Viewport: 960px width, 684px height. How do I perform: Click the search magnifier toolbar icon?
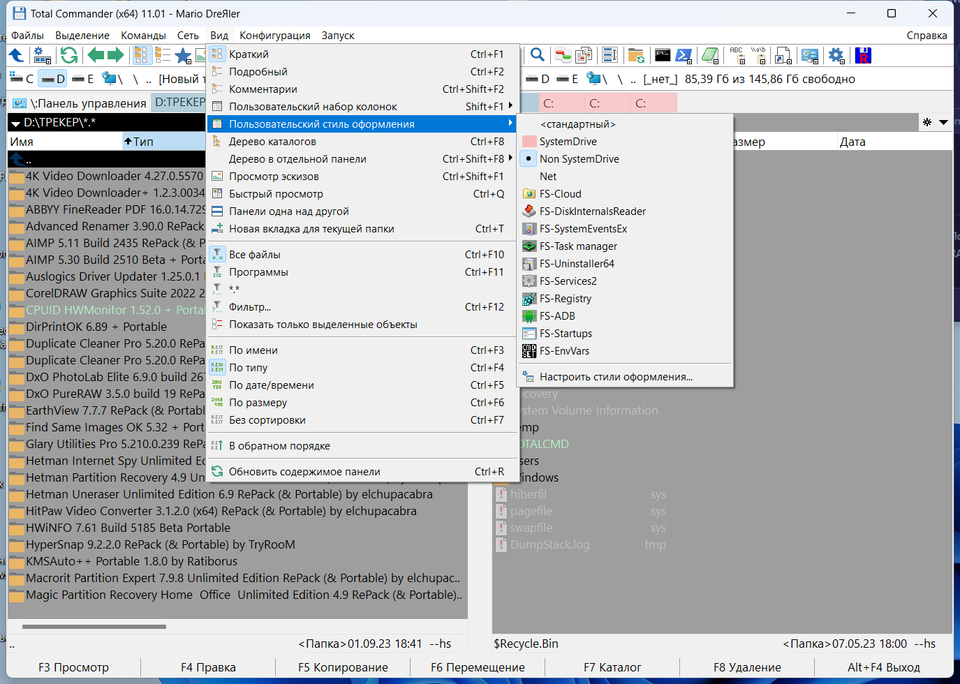click(x=537, y=55)
